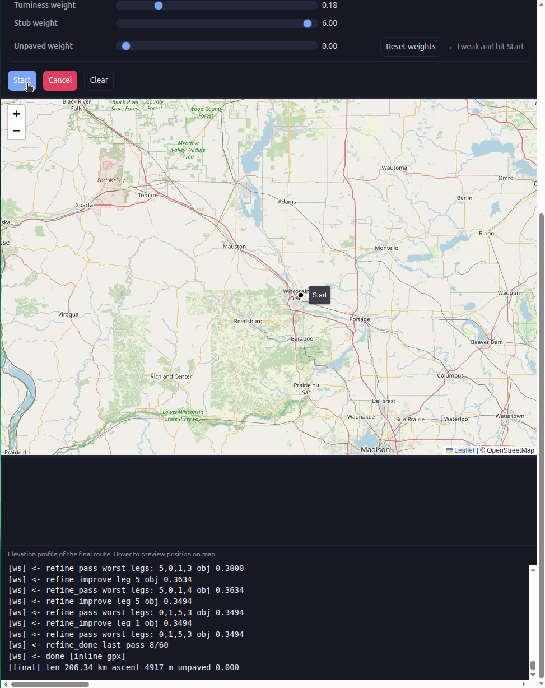The image size is (545, 688).
Task: Open the Leaflet attribution link
Action: pos(464,450)
